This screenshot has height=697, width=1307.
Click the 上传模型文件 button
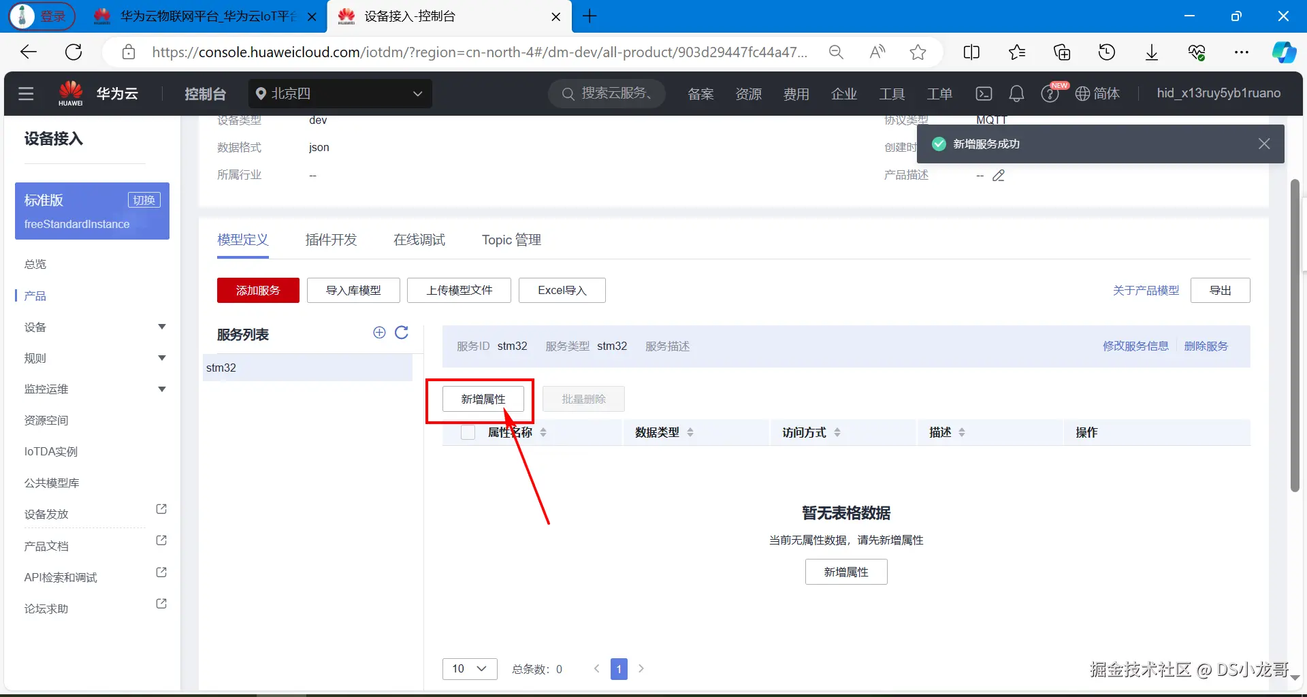click(459, 291)
